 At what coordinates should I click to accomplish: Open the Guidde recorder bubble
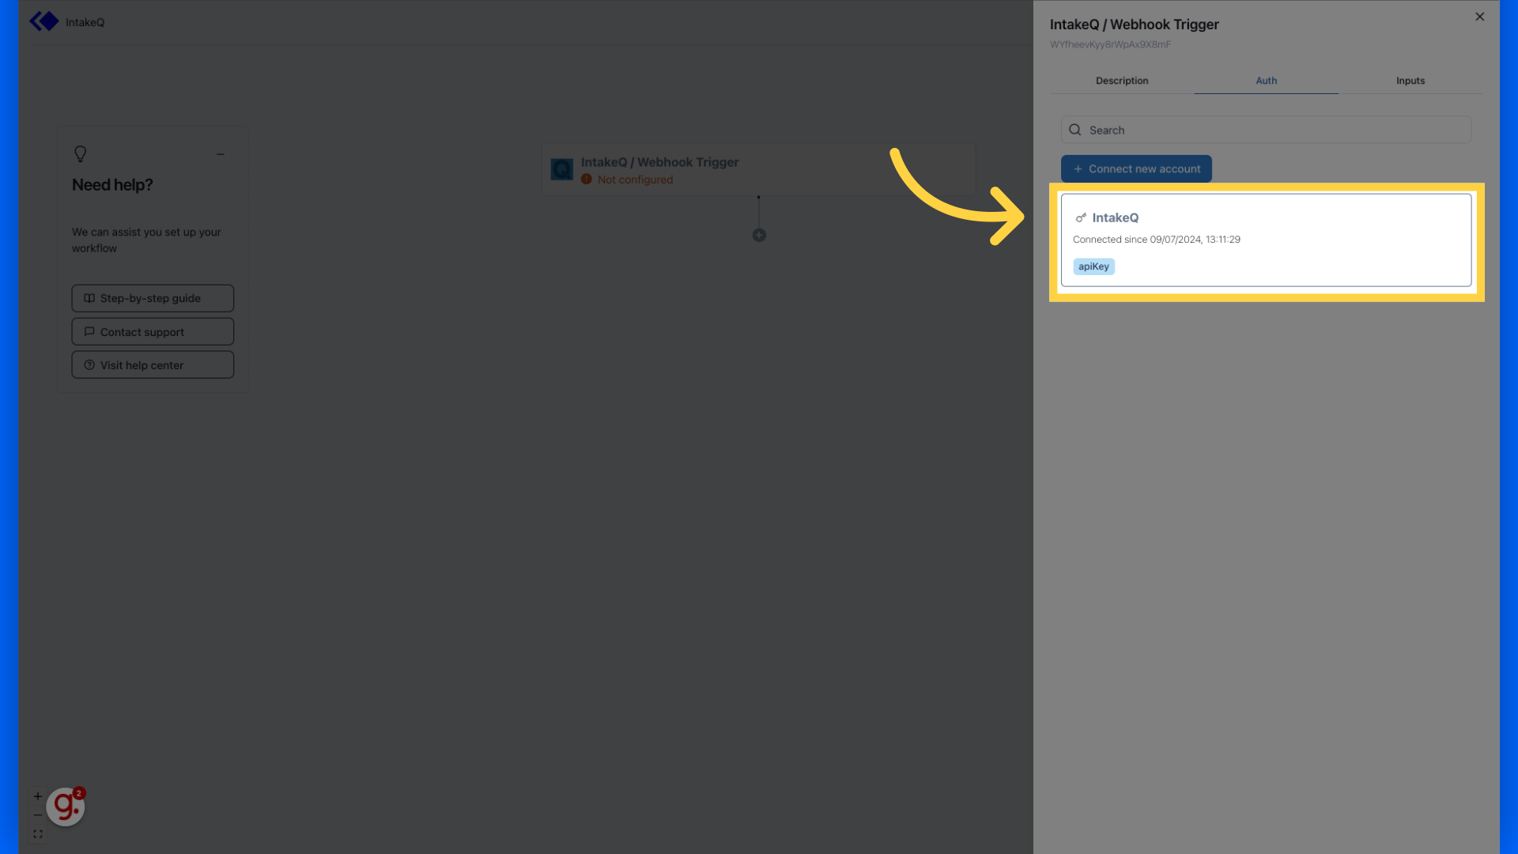[x=66, y=807]
